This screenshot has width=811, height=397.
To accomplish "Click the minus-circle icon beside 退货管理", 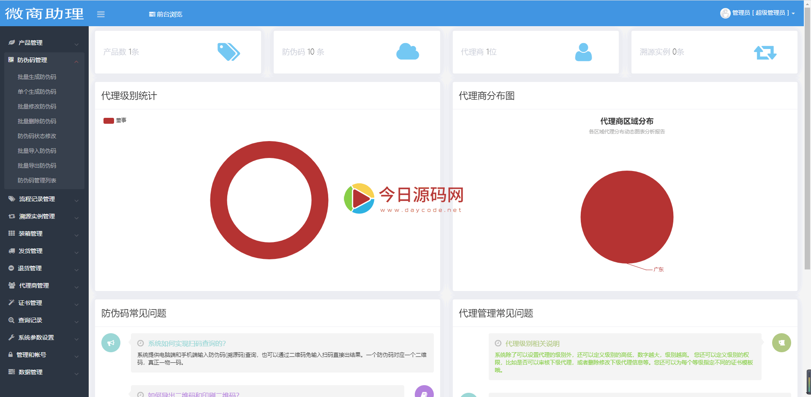I will (x=11, y=268).
